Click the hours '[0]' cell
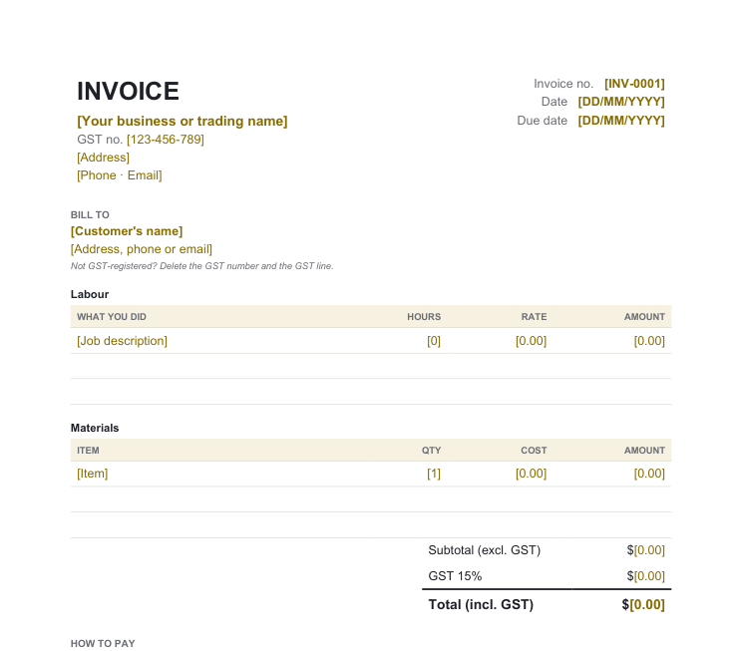This screenshot has height=651, width=743. (x=434, y=341)
